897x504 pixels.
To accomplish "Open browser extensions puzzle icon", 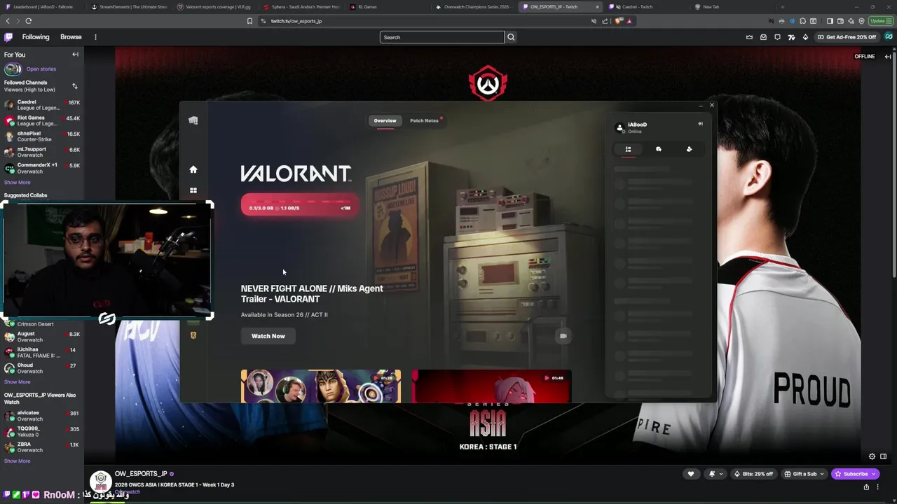I will 802,21.
